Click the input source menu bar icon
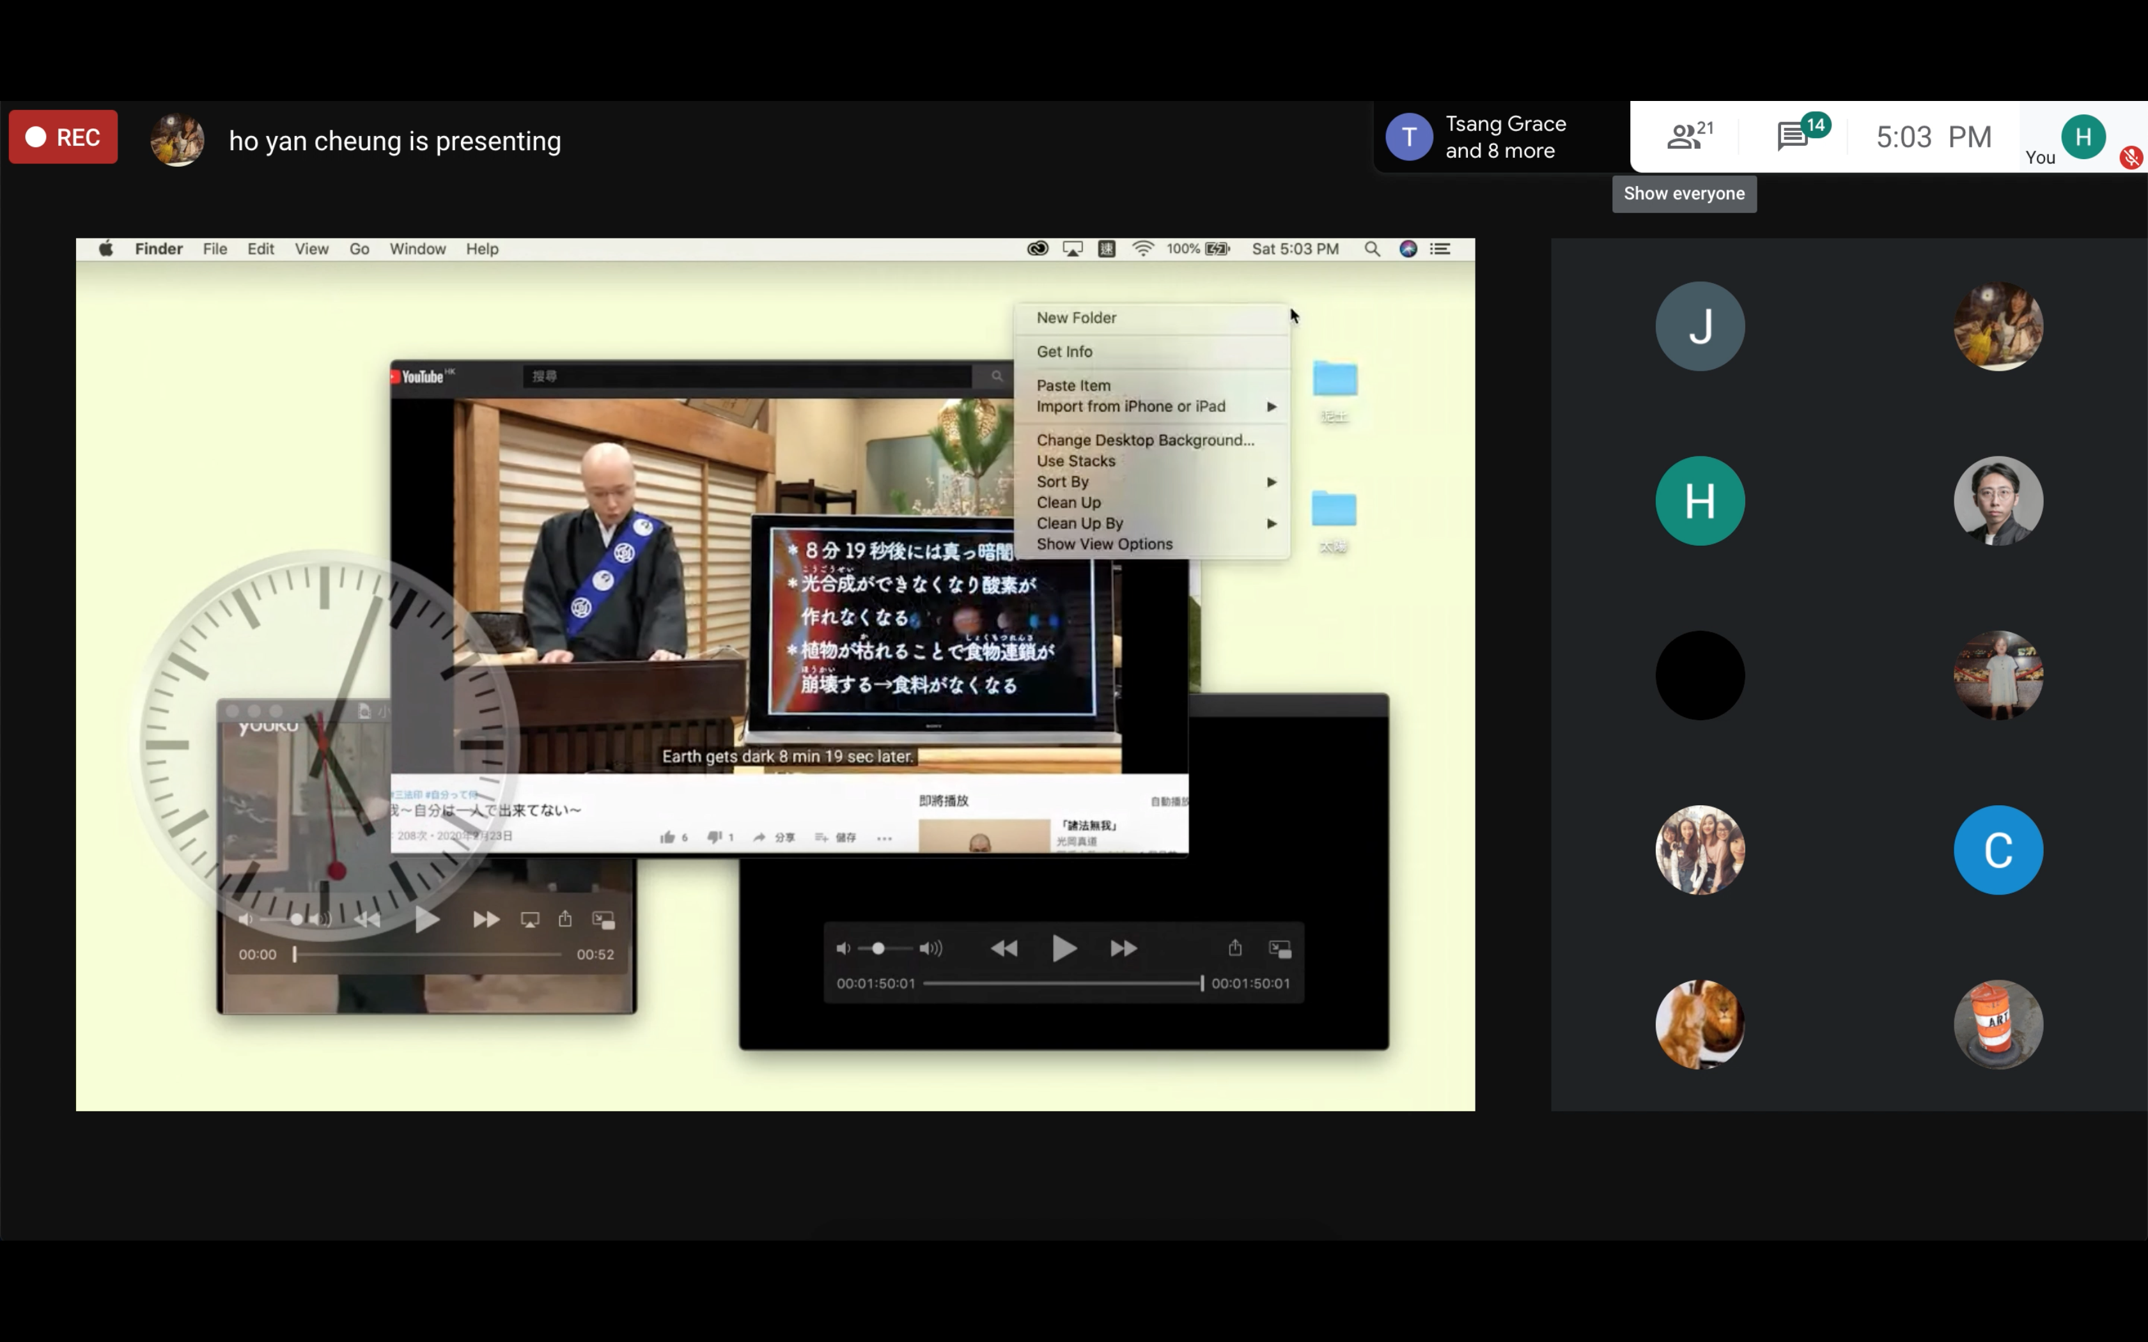Image resolution: width=2148 pixels, height=1342 pixels. pos(1106,249)
